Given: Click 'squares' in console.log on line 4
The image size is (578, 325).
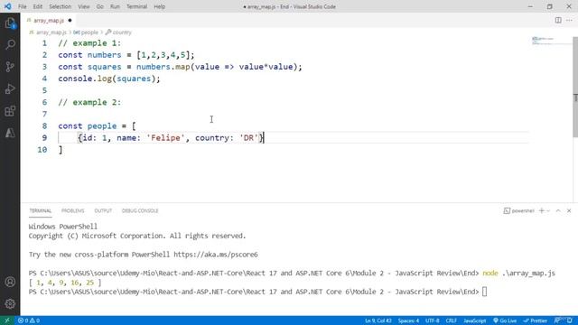Looking at the screenshot, I should click(134, 79).
